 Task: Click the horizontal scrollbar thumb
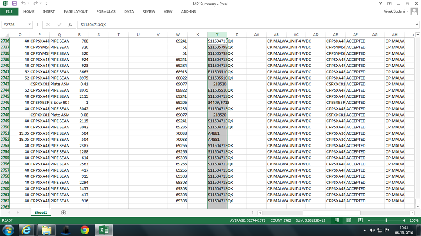click(332, 213)
